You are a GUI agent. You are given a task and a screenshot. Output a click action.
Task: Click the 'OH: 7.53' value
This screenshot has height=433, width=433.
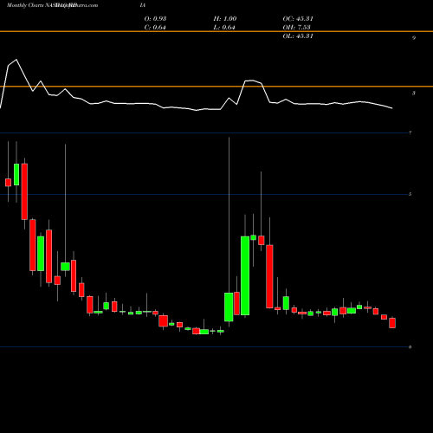pos(296,28)
